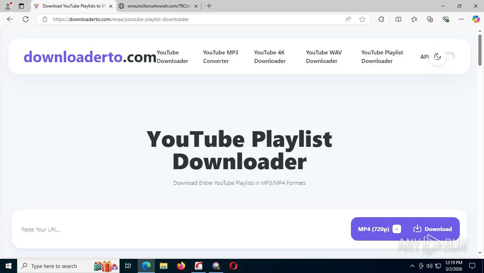The height and width of the screenshot is (273, 484).
Task: Open Edge Settings and more menu
Action: (461, 19)
